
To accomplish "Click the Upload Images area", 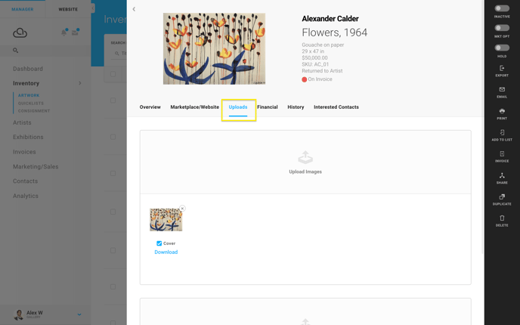I will click(305, 162).
